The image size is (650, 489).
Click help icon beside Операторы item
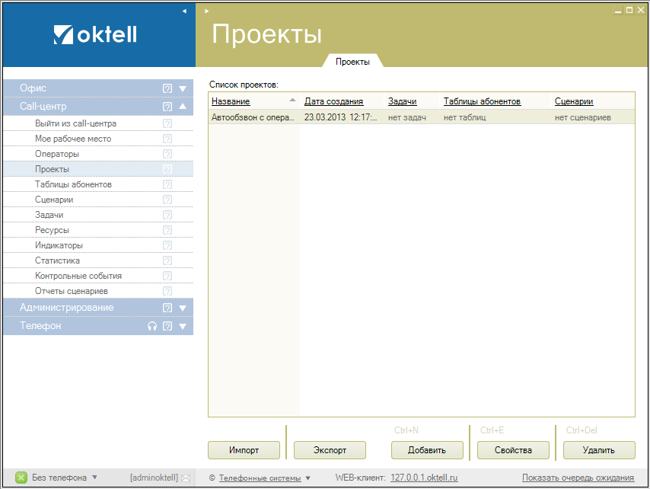167,154
